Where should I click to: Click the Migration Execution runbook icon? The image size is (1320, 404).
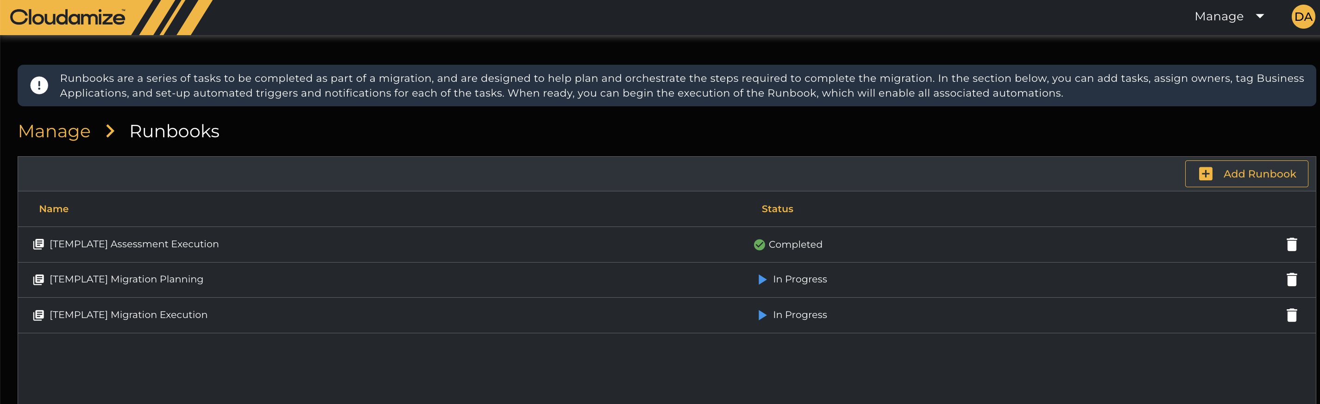tap(38, 315)
